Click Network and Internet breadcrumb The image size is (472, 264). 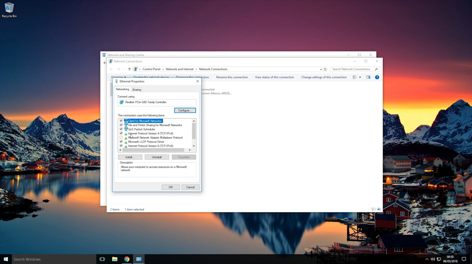coord(180,69)
